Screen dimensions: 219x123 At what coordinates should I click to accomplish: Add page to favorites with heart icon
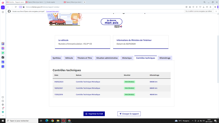(200, 7)
